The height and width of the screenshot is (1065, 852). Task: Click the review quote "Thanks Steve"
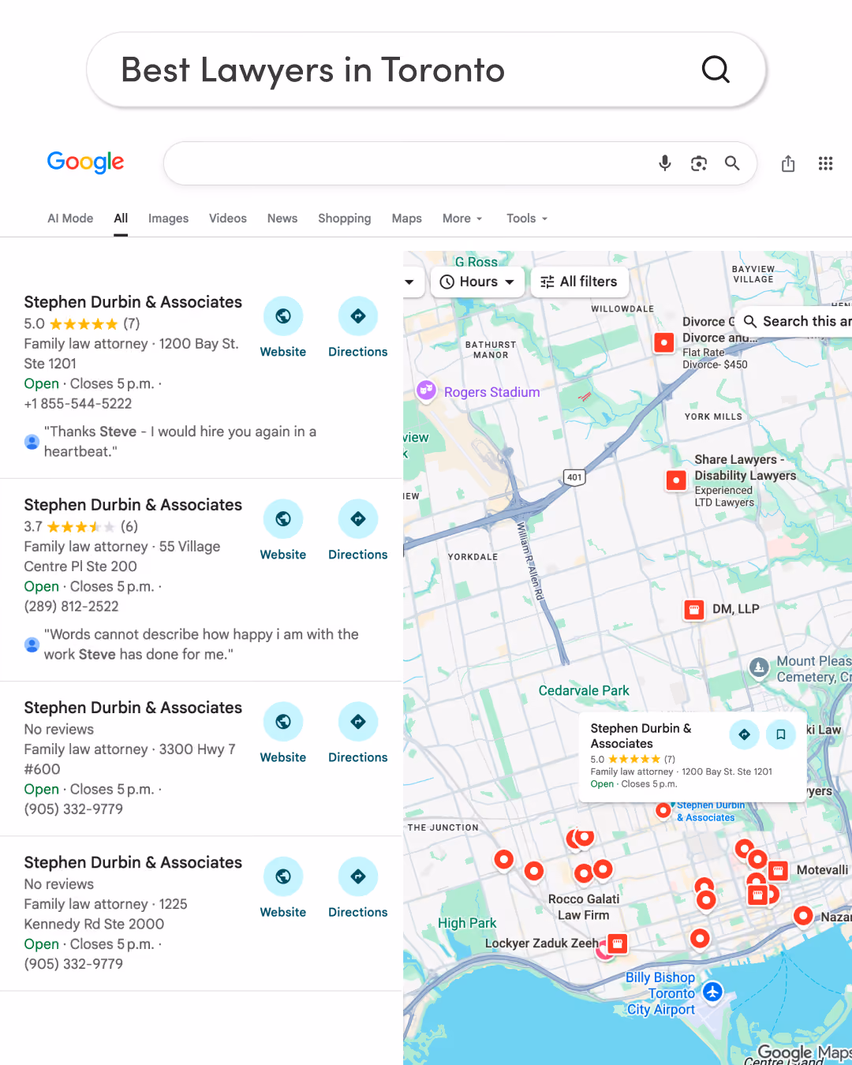pyautogui.click(x=180, y=442)
